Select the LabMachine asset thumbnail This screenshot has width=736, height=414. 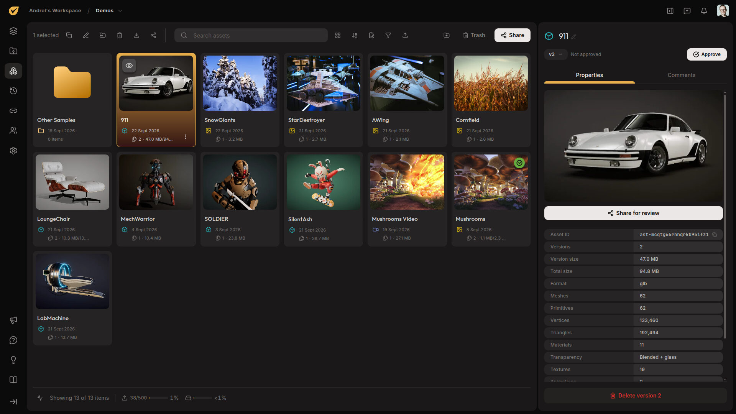(x=72, y=281)
